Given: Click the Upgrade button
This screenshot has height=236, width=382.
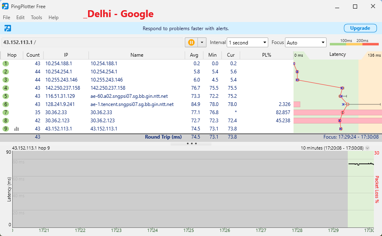Looking at the screenshot, I should tap(360, 28).
